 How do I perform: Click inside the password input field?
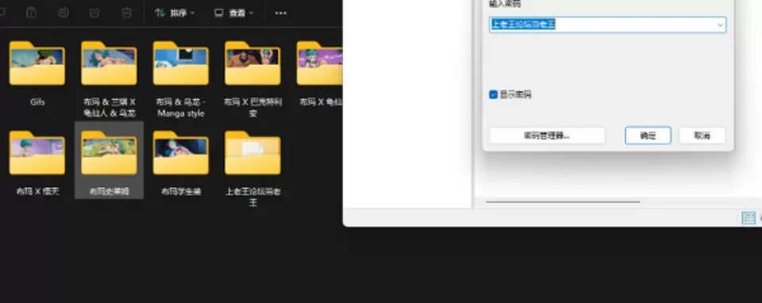[x=607, y=25]
